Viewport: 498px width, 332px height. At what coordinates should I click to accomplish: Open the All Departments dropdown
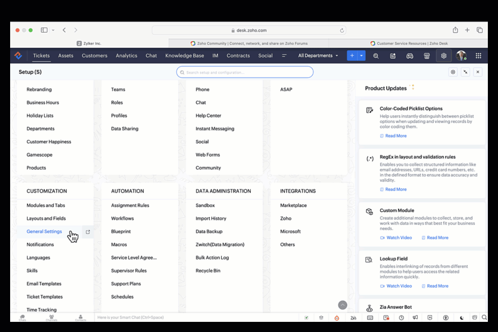(318, 56)
